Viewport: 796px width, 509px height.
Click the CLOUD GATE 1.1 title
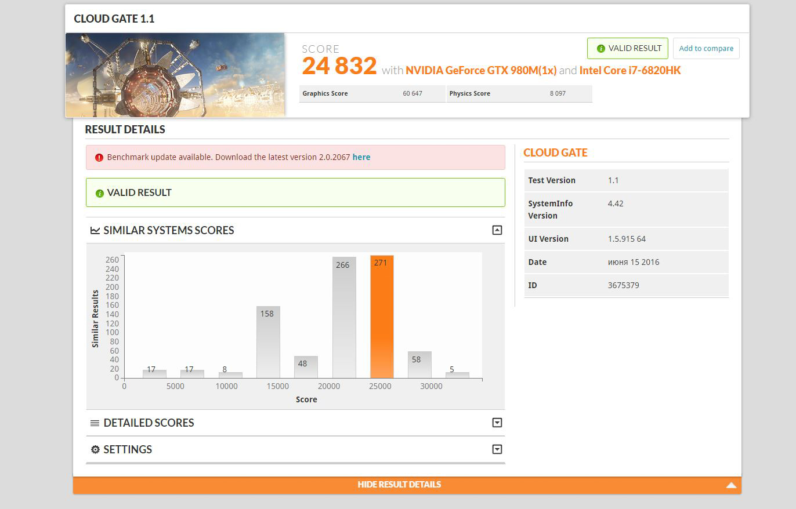[x=114, y=19]
